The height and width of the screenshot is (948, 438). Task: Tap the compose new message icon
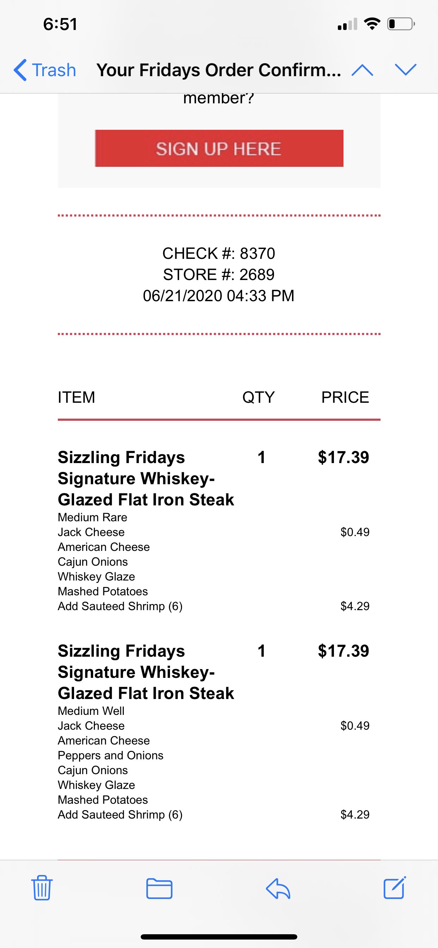coord(395,888)
